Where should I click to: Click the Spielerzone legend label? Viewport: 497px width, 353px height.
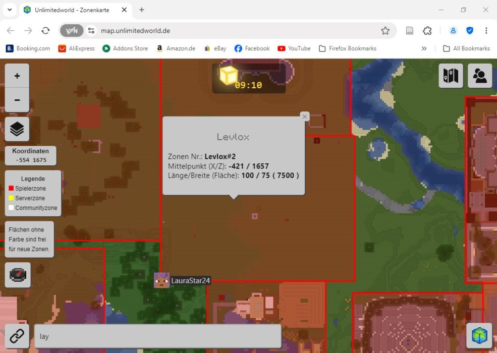tap(30, 189)
